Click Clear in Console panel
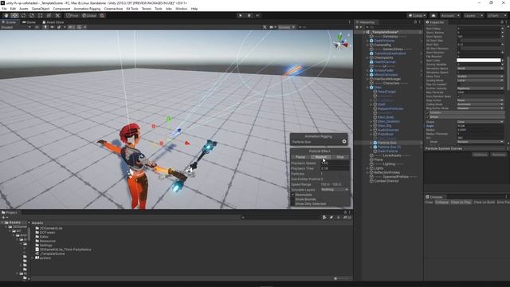Screen dimensions: 510x287 (x=429, y=202)
